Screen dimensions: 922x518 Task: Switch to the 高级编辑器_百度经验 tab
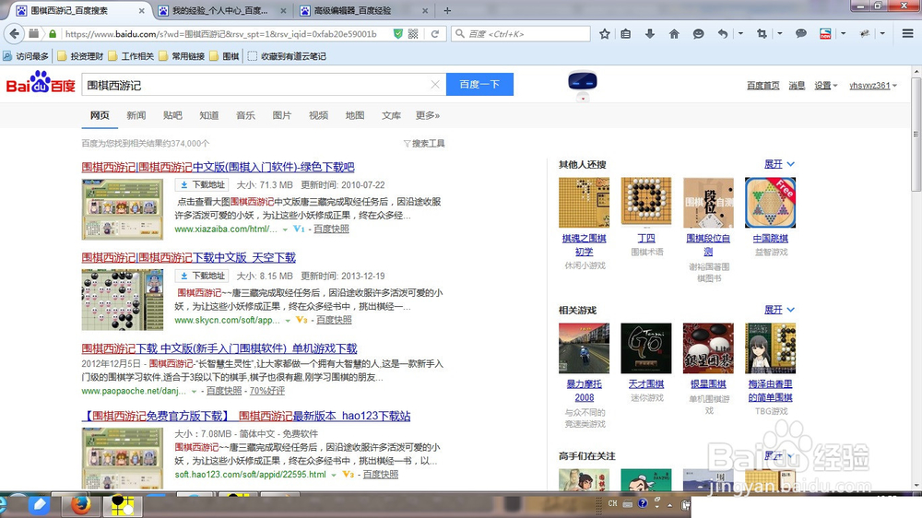(352, 10)
